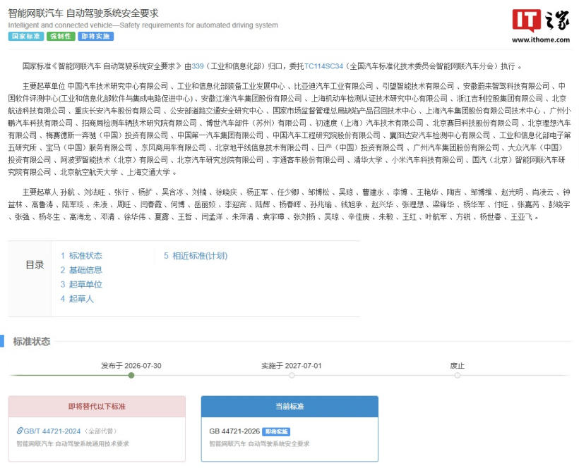
Task: Click the green 强制性 tag badge
Action: [61, 36]
